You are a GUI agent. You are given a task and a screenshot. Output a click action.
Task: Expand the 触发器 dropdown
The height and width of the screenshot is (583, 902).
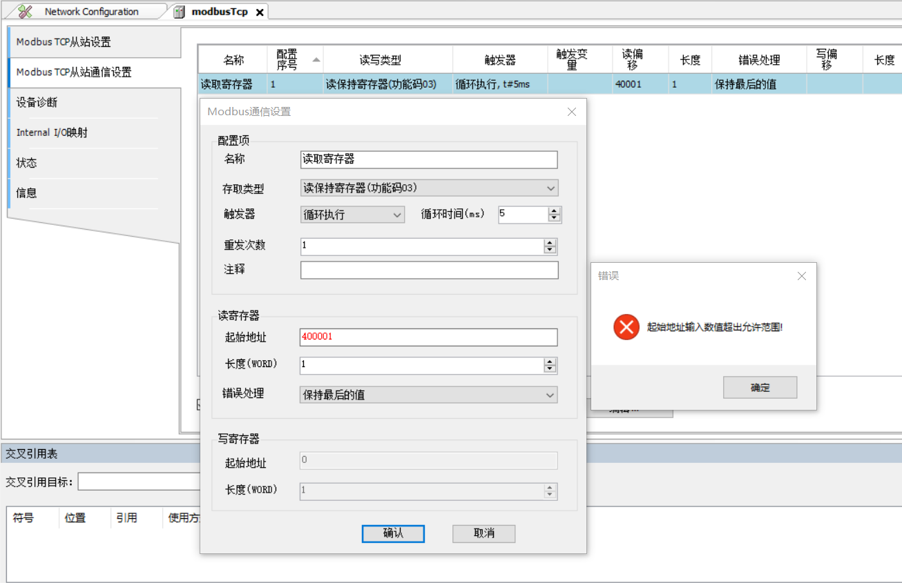[397, 215]
